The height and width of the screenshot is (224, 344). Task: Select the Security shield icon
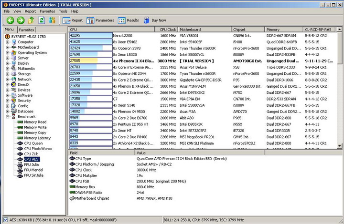click(x=14, y=101)
